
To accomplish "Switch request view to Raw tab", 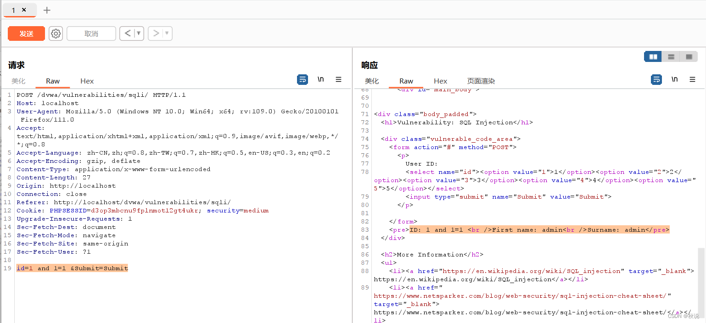I will click(53, 81).
